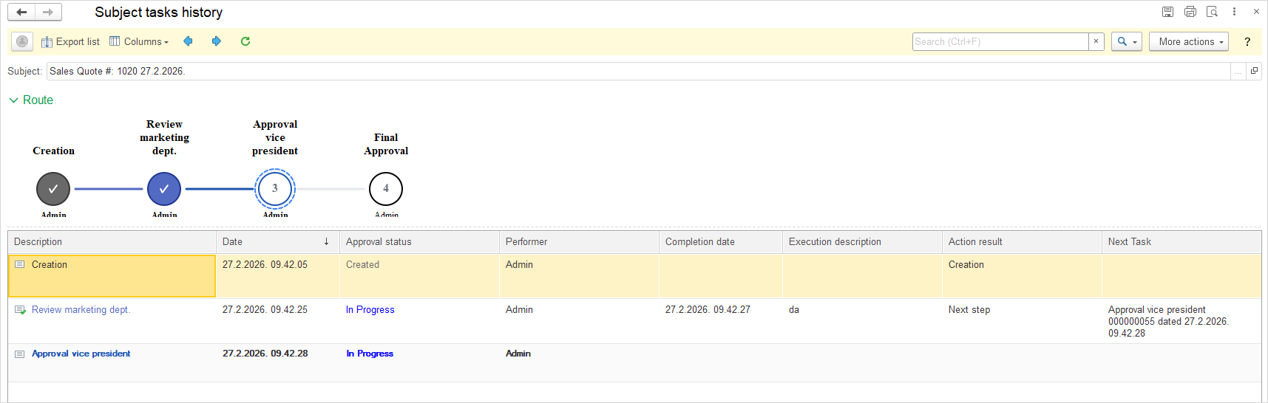Click the blue left arrow icon
This screenshot has width=1268, height=403.
(188, 41)
